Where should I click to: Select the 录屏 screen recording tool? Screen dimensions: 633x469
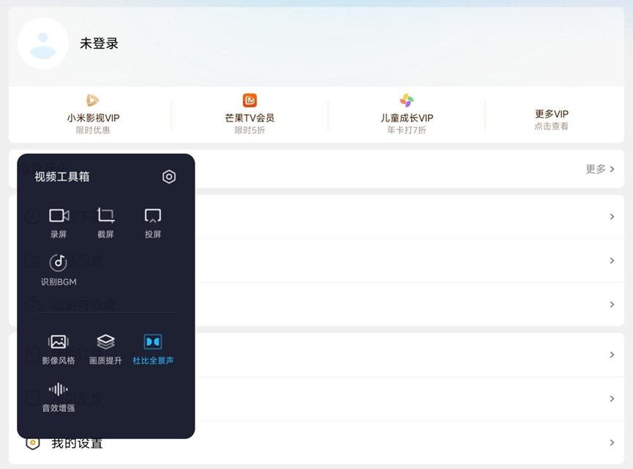(59, 221)
